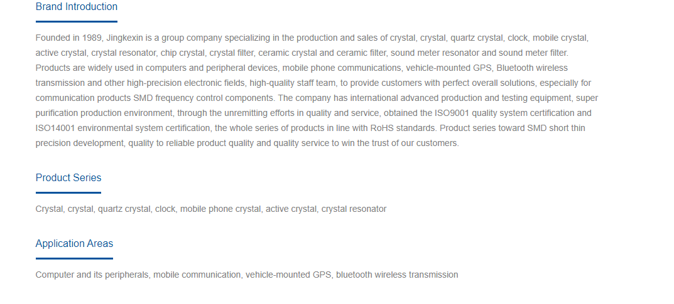Click 'crystal resonator' in the Product Series line
Screen dimensions: 674x304
click(354, 209)
